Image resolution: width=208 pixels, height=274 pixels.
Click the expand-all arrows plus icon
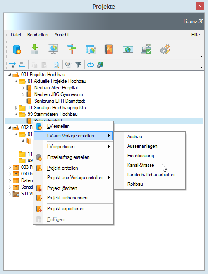coord(12,65)
